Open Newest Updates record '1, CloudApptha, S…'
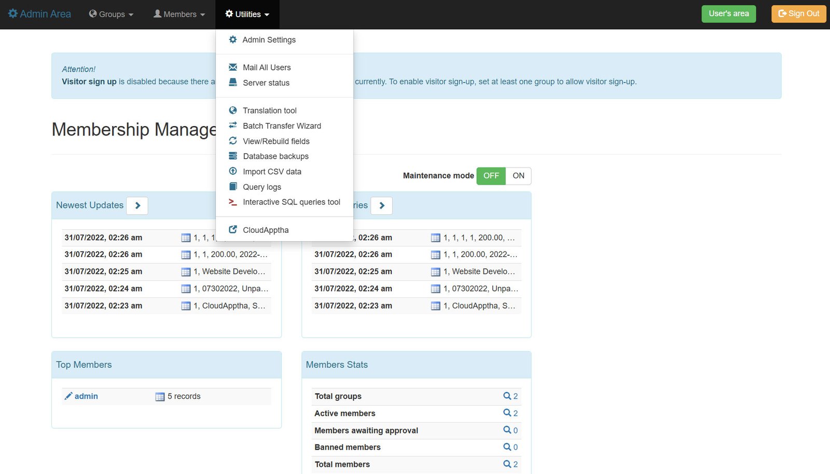Viewport: 830px width, 474px height. point(229,305)
